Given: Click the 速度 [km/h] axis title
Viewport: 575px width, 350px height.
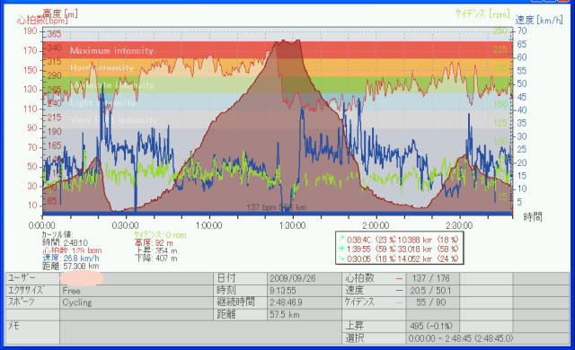Looking at the screenshot, I should (x=539, y=20).
